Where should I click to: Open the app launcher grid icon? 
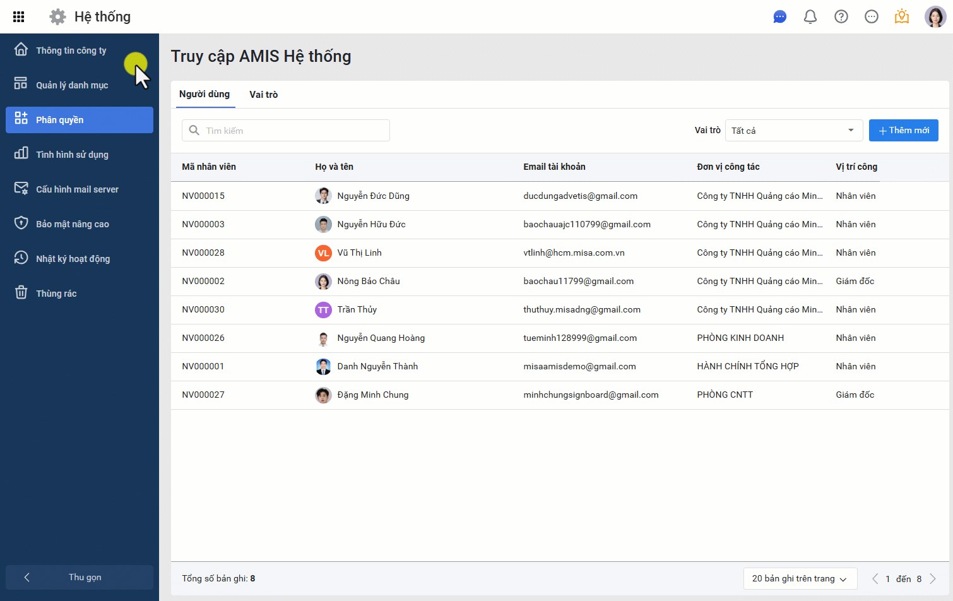19,17
